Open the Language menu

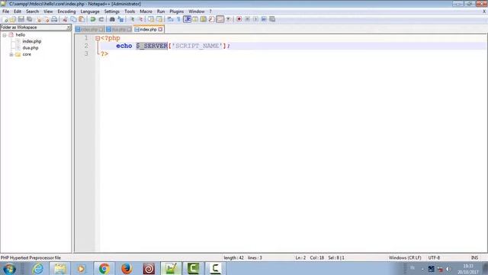click(x=90, y=11)
